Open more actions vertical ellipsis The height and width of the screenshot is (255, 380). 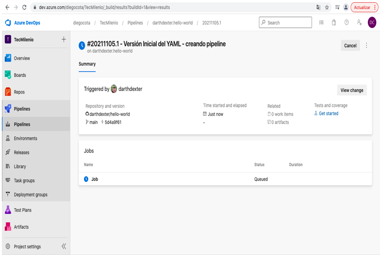tap(366, 45)
